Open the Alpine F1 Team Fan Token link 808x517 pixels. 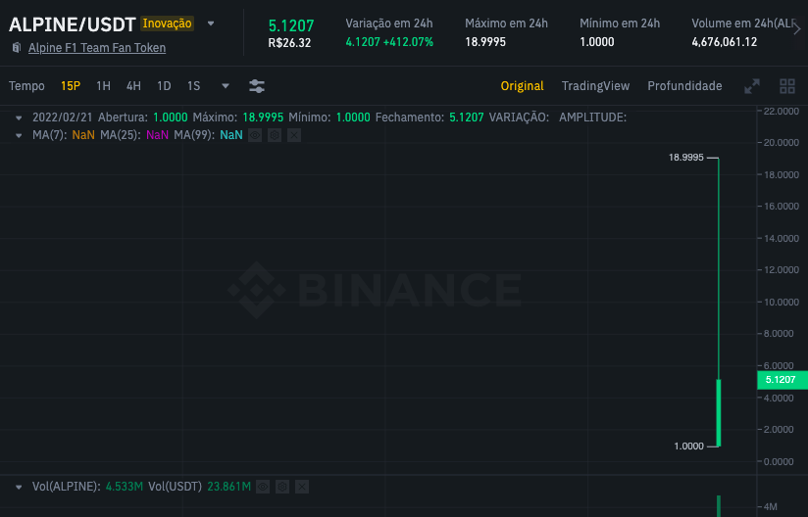point(97,48)
